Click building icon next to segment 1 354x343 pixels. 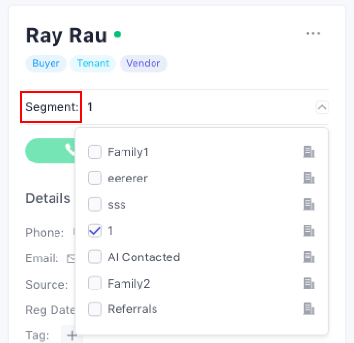(x=309, y=231)
